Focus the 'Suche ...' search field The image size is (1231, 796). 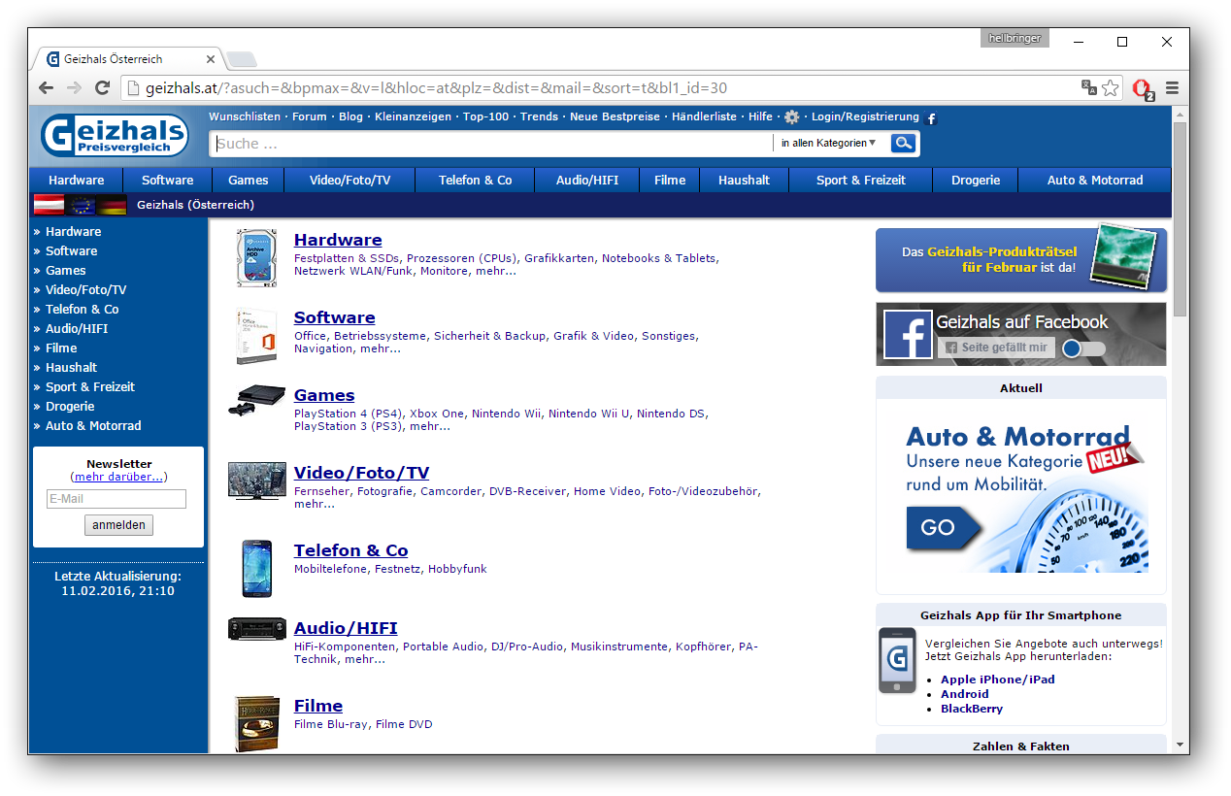pyautogui.click(x=492, y=144)
